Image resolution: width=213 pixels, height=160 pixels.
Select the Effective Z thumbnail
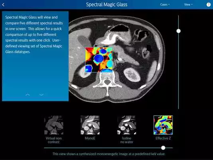pyautogui.click(x=163, y=125)
